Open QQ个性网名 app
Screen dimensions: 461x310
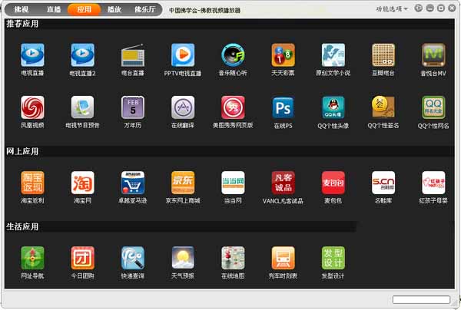pos(433,107)
